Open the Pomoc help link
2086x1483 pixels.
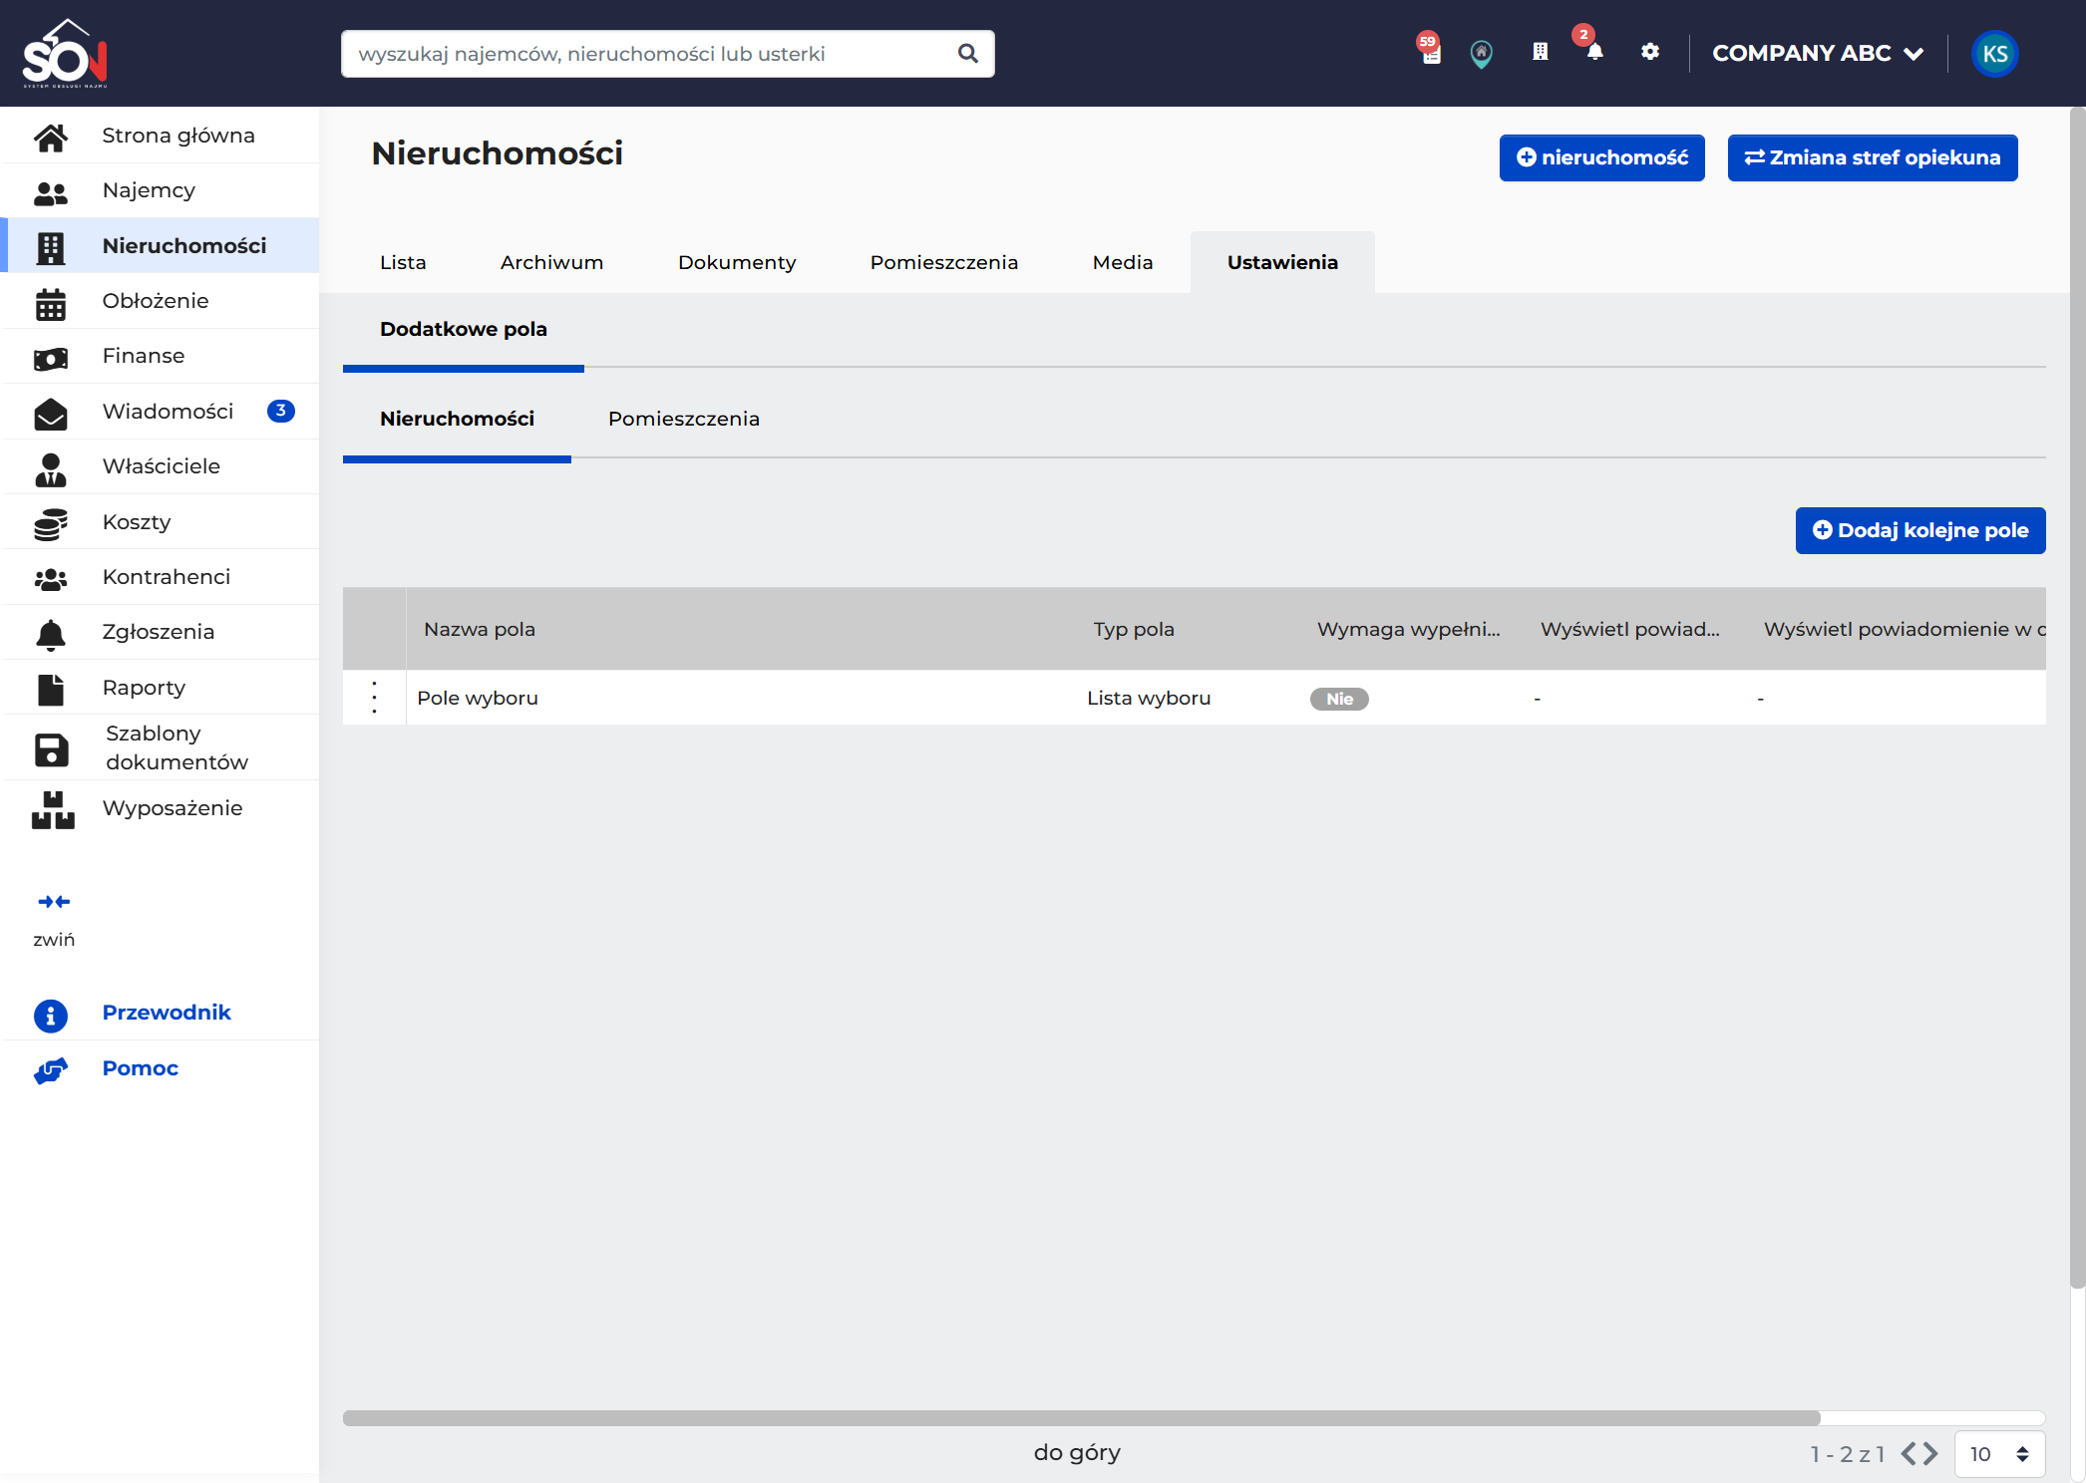click(x=141, y=1068)
